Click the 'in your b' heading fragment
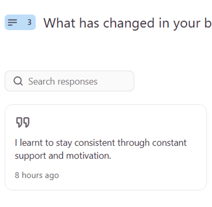This screenshot has height=207, width=212. tap(185, 24)
